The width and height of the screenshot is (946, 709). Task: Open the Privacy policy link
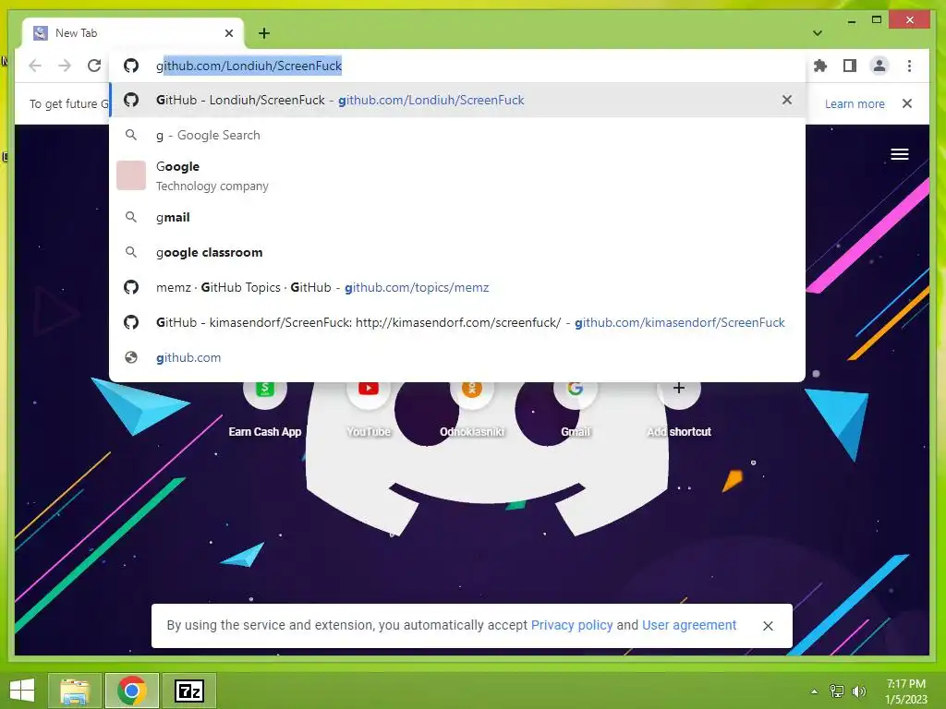pyautogui.click(x=571, y=625)
